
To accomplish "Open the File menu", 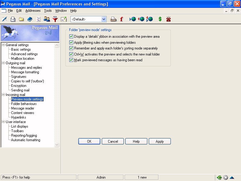I will coord(10,11).
